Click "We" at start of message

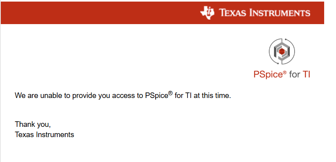[20, 96]
